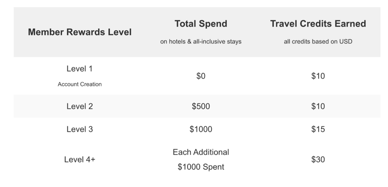Click the $15 travel credit cell
The height and width of the screenshot is (187, 388).
(x=318, y=129)
